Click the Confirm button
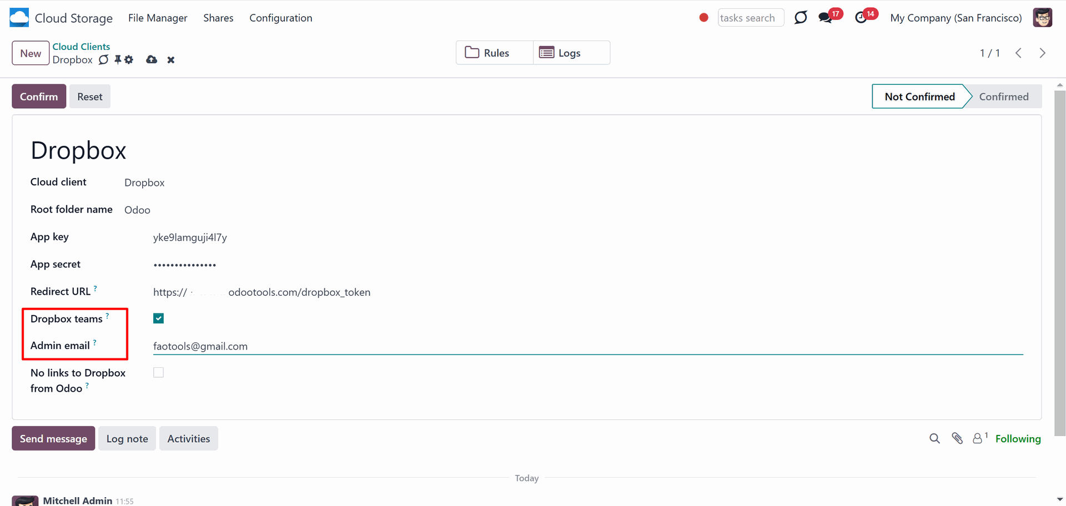The height and width of the screenshot is (506, 1066). (x=39, y=97)
